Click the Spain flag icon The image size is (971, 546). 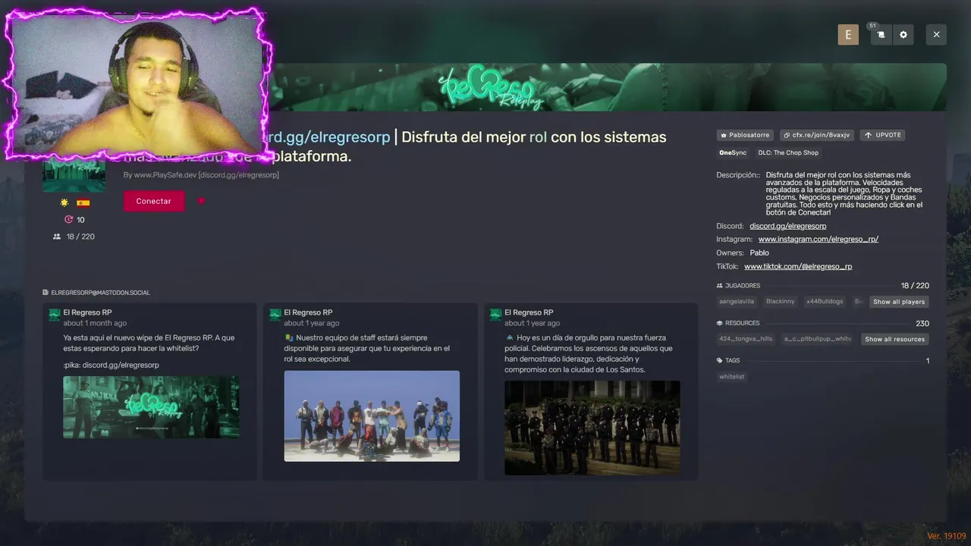(x=83, y=203)
